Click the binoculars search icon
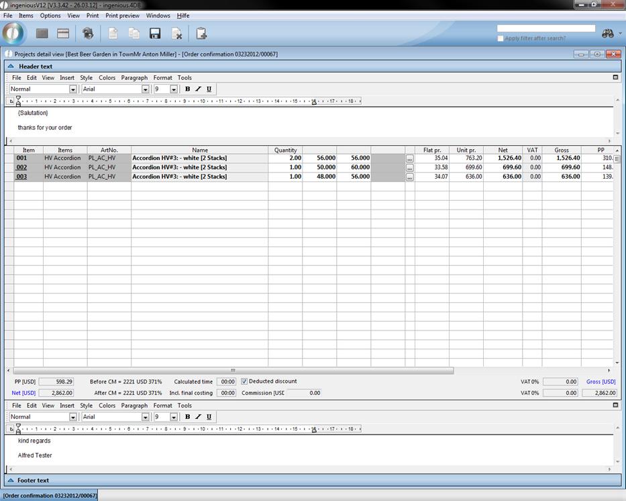Image resolution: width=626 pixels, height=501 pixels. tap(608, 34)
